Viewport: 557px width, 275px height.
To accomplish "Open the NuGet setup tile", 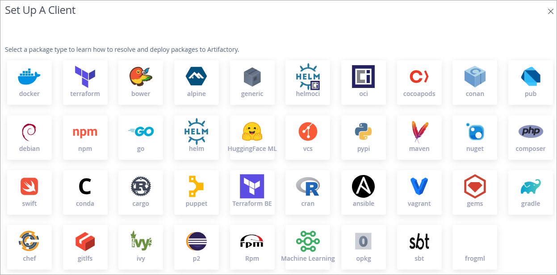I will (474, 137).
